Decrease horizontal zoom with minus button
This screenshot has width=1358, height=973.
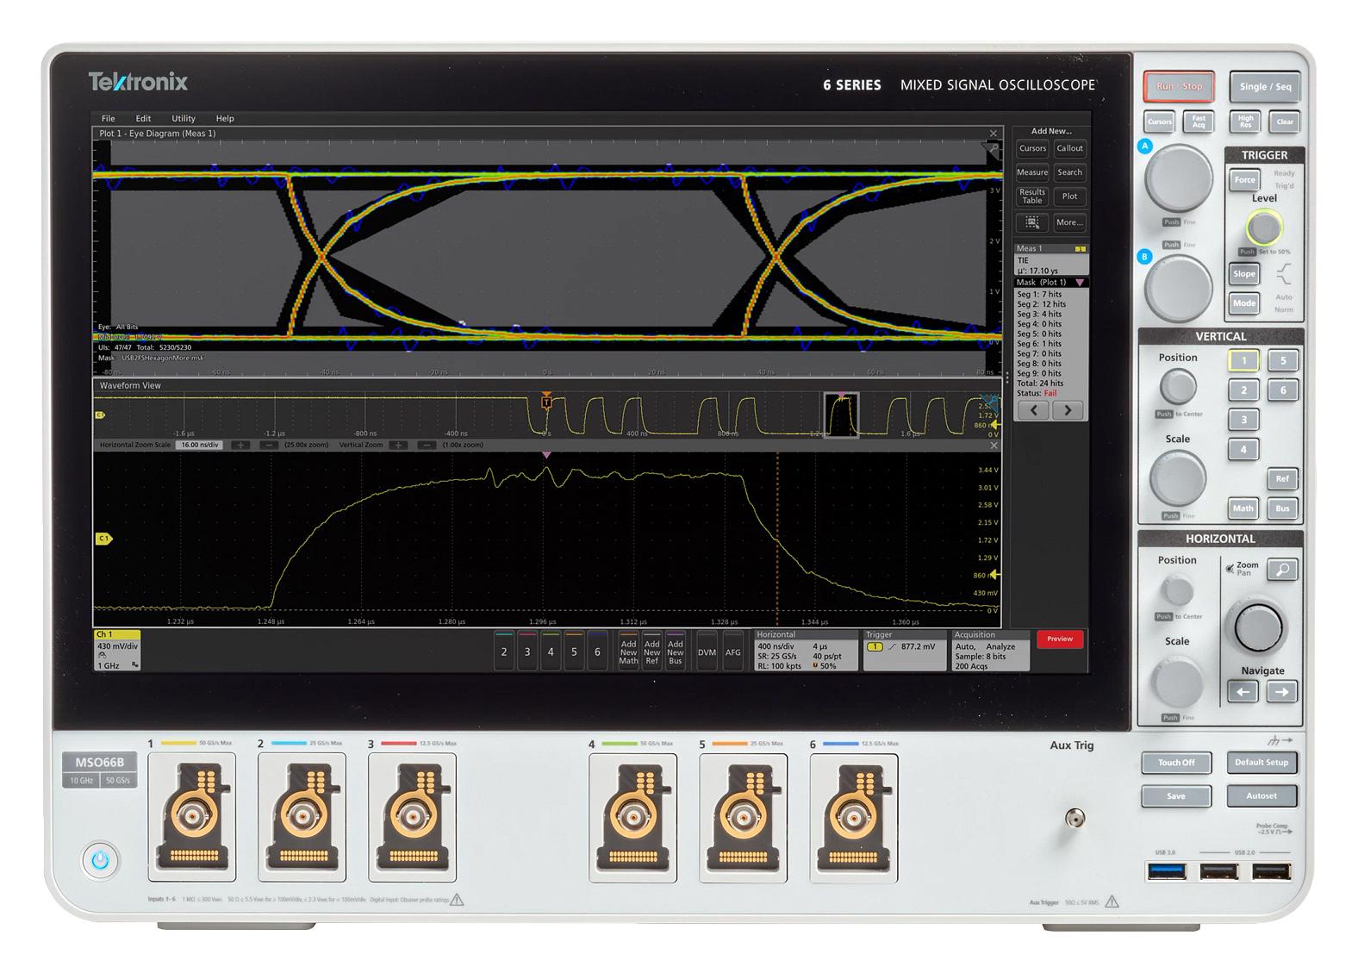269,446
